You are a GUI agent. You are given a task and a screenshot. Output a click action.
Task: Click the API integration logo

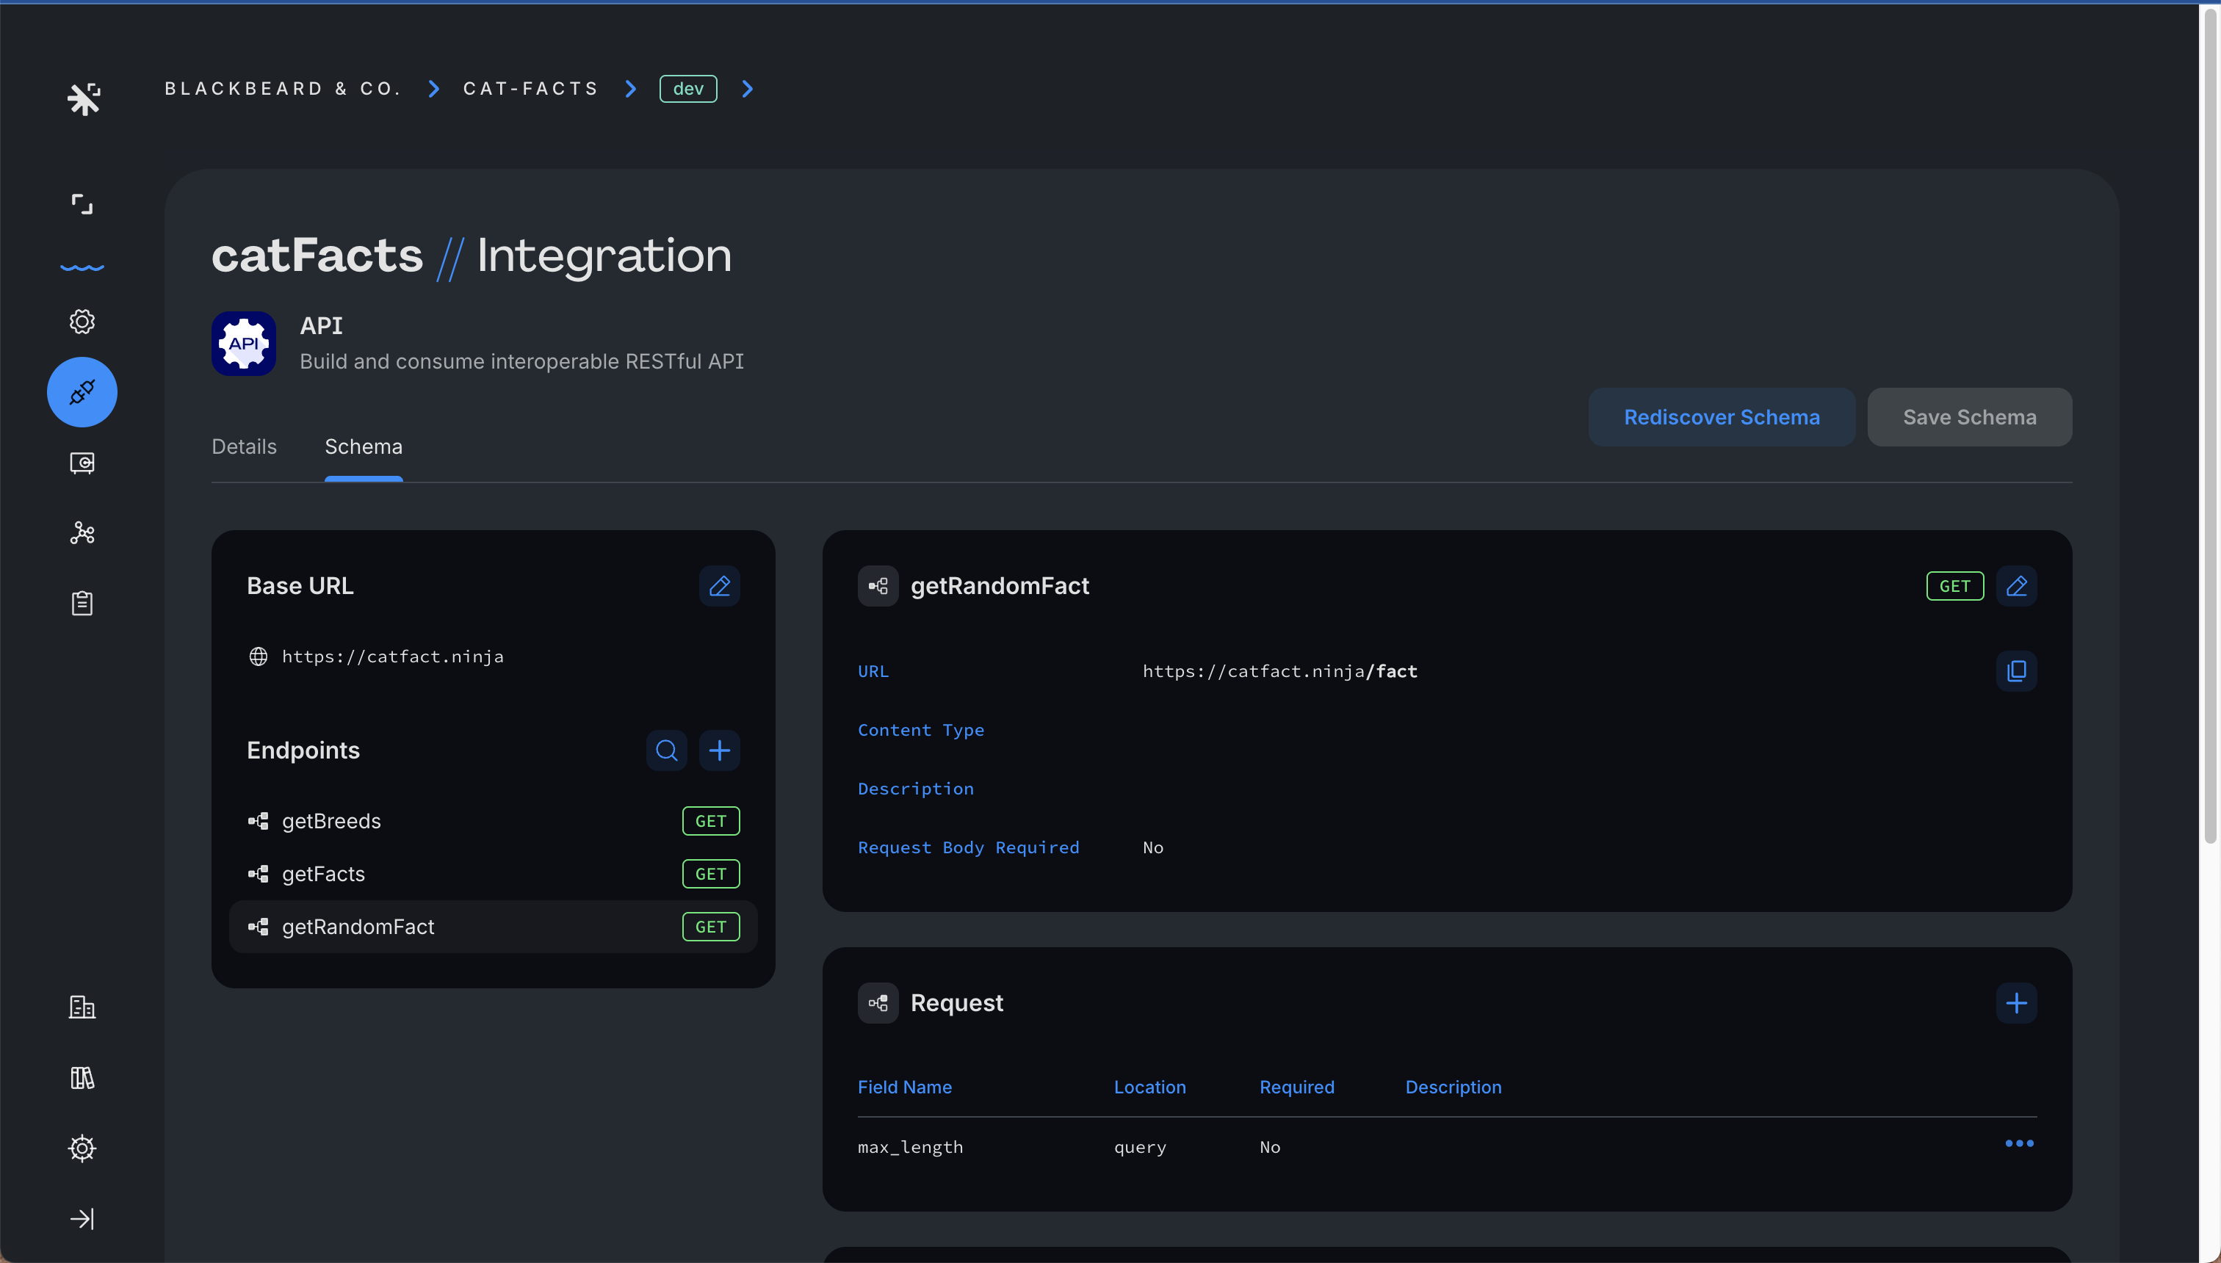pos(244,344)
